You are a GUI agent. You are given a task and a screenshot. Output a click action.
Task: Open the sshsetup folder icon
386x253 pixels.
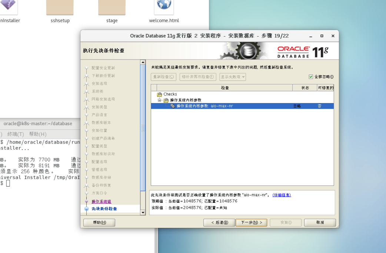pos(60,7)
